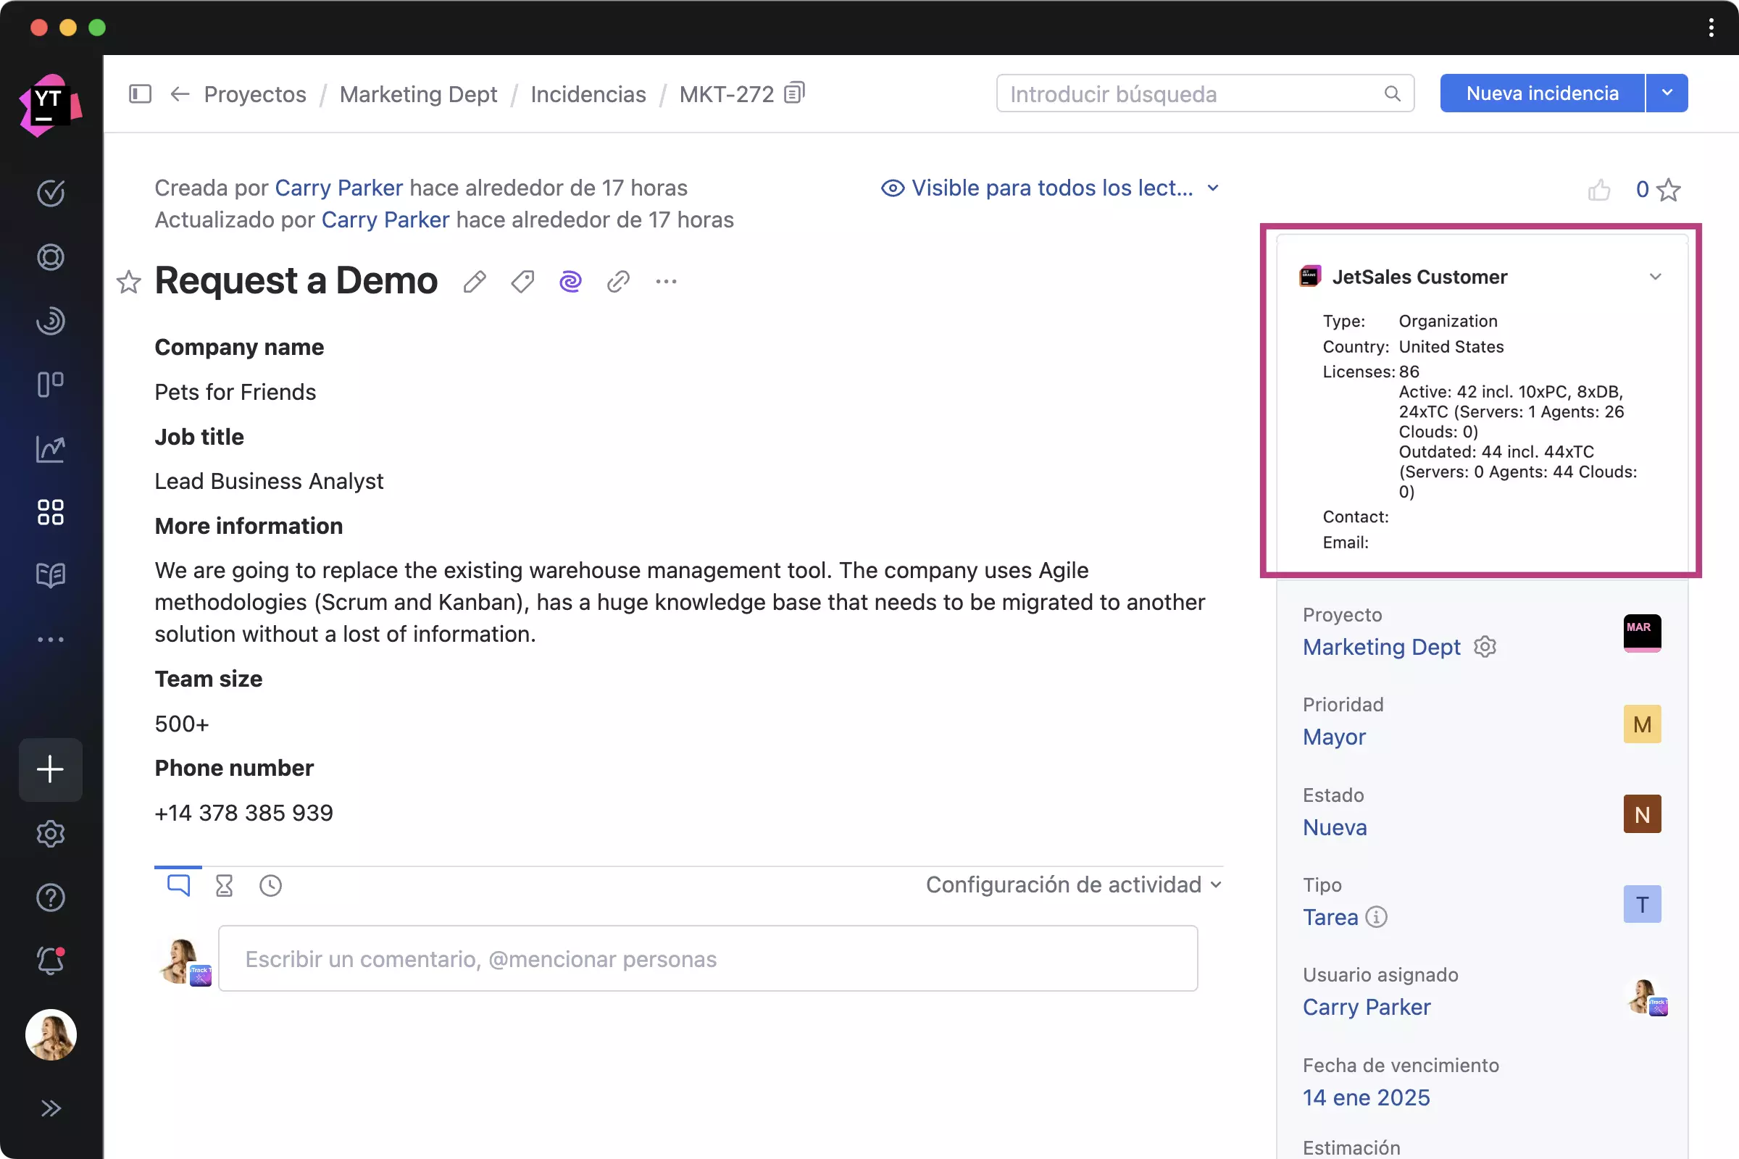The image size is (1739, 1159).
Task: Collapse the JetSales Customer widget chevron
Action: (x=1656, y=277)
